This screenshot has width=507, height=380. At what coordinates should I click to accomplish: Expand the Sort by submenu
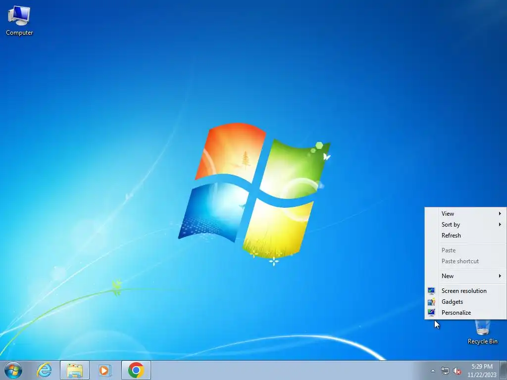[465, 225]
